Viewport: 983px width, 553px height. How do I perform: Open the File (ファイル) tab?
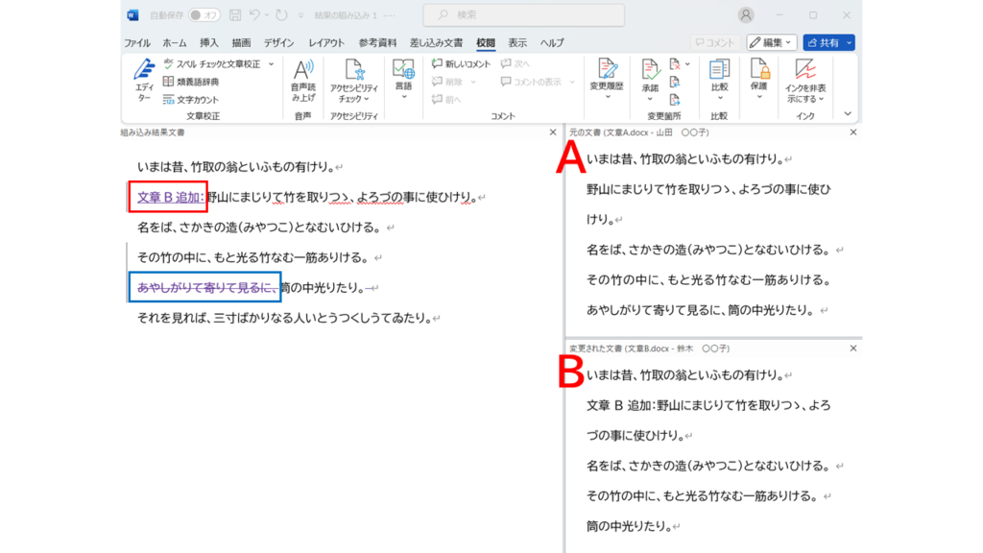click(136, 42)
